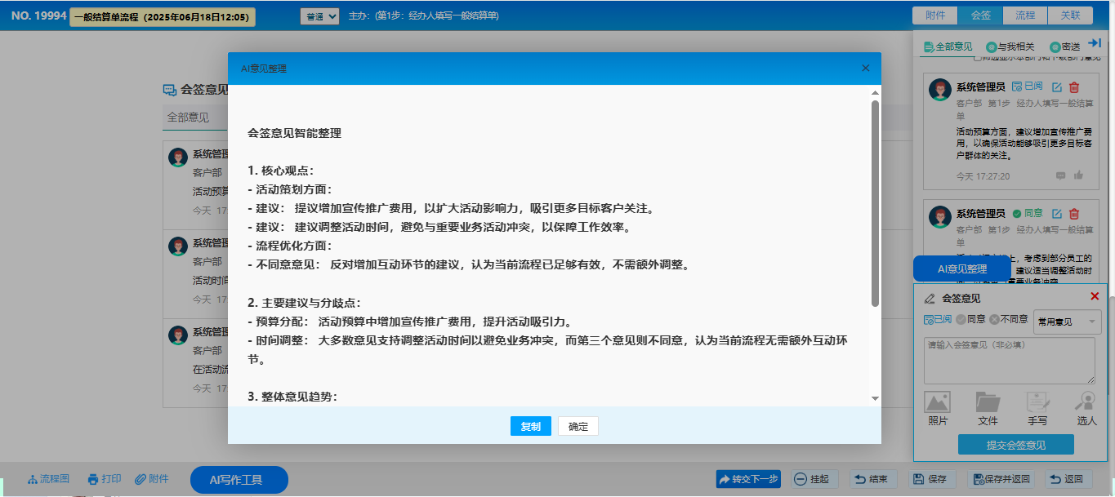The image size is (1115, 497).
Task: Delete first comment using red trash icon
Action: [1074, 87]
